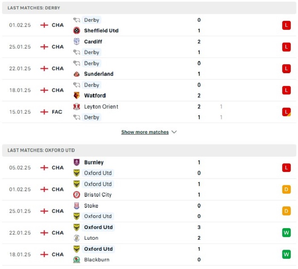Viewport: 298px width, 269px height.
Task: Expand the Show more matches chevron
Action: pyautogui.click(x=174, y=132)
